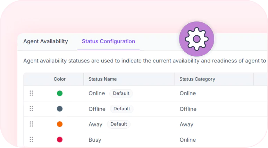Click the purple settings gear icon
The height and width of the screenshot is (148, 268).
click(x=196, y=39)
